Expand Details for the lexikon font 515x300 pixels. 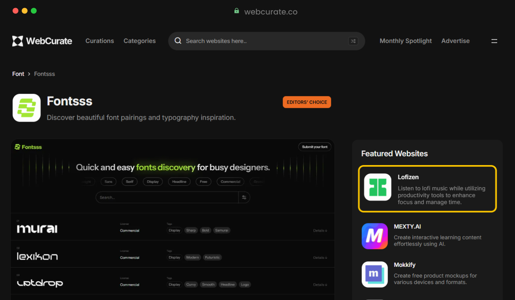coord(320,258)
